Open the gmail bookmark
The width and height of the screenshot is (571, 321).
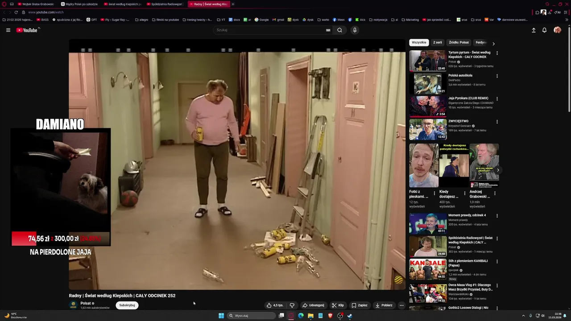click(x=278, y=20)
